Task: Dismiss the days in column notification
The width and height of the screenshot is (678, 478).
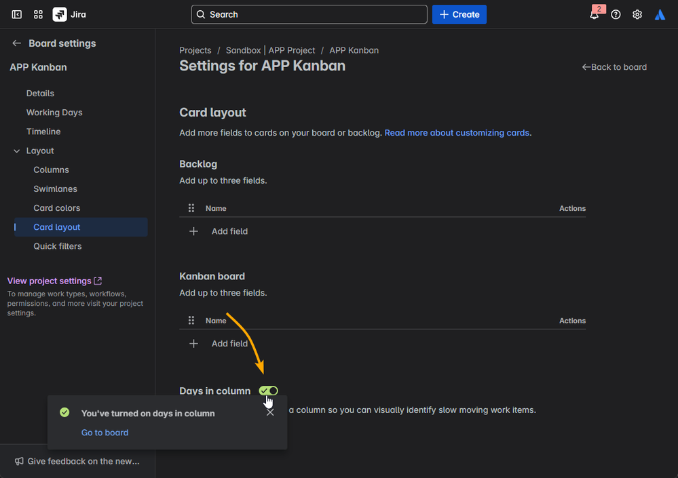Action: (x=270, y=413)
